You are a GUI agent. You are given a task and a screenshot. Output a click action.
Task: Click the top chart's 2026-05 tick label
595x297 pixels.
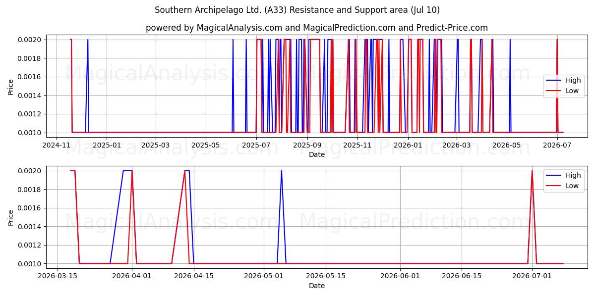(507, 145)
